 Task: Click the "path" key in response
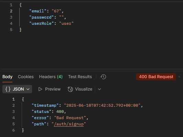coord(39,124)
